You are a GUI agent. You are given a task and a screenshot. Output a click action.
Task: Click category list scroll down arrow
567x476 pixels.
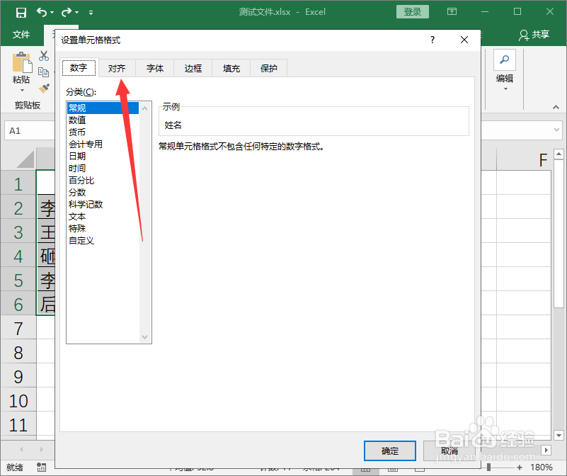(x=144, y=337)
